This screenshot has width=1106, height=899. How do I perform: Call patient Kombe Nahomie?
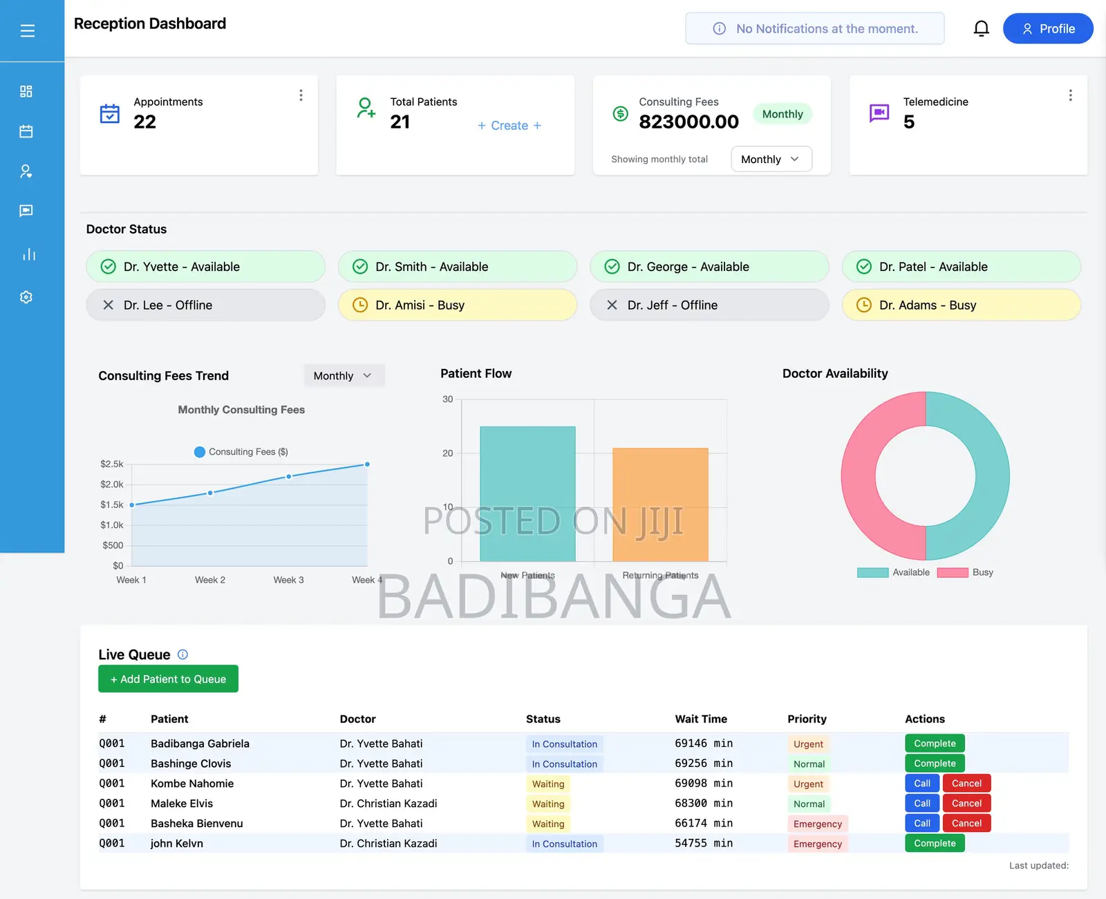coord(922,784)
